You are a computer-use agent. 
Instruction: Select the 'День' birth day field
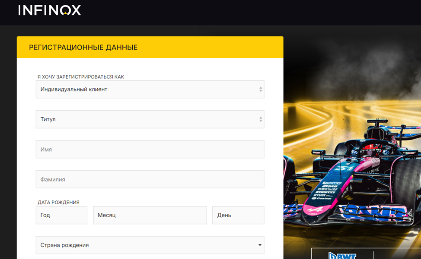tap(238, 215)
